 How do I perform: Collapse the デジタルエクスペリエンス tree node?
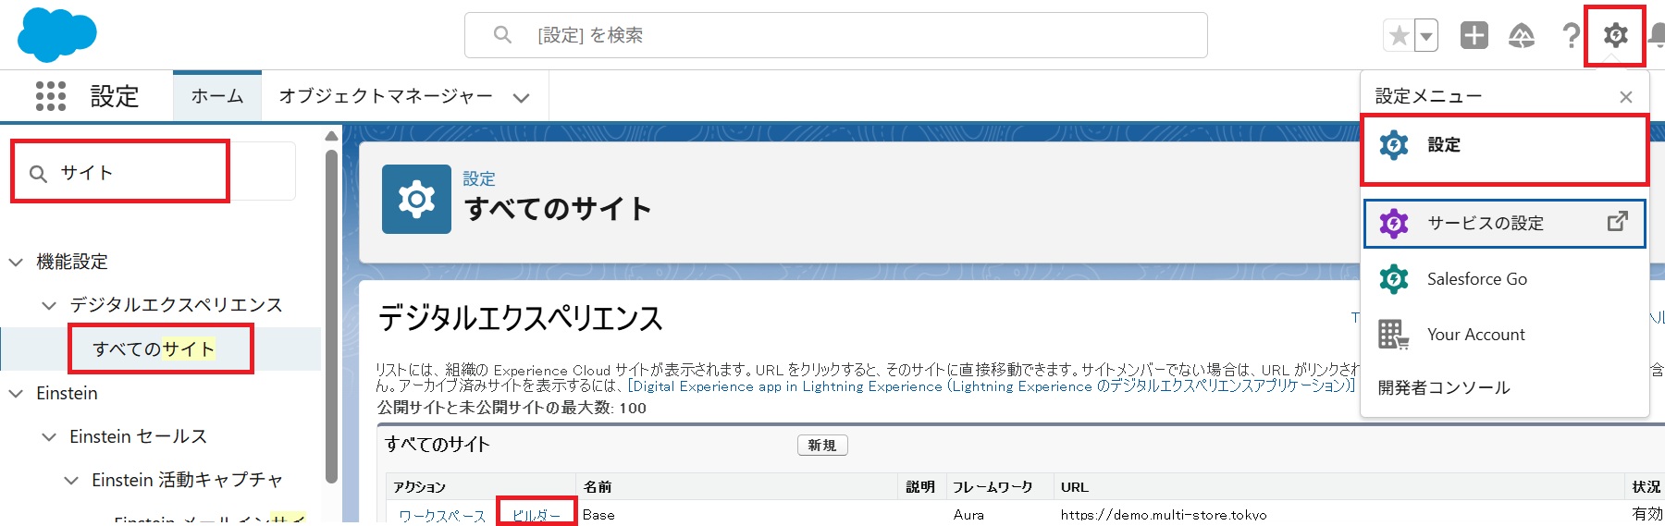(x=49, y=305)
